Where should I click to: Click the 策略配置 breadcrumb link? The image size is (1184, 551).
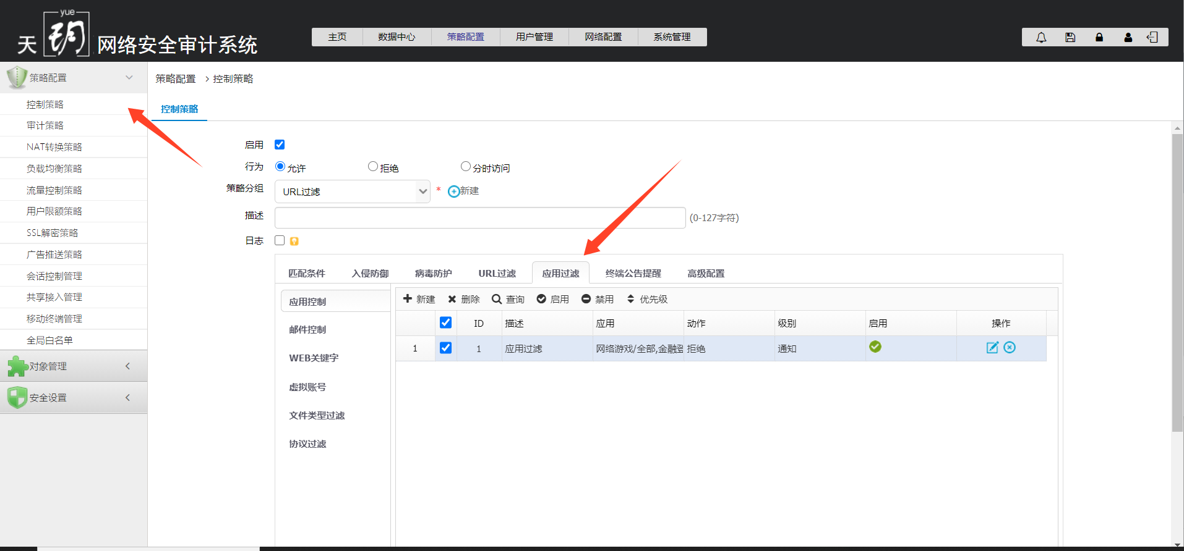point(175,78)
